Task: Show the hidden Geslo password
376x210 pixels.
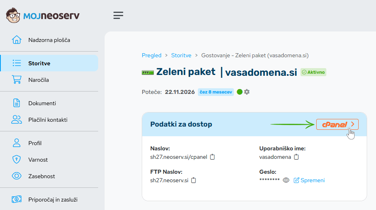Action: [x=286, y=180]
